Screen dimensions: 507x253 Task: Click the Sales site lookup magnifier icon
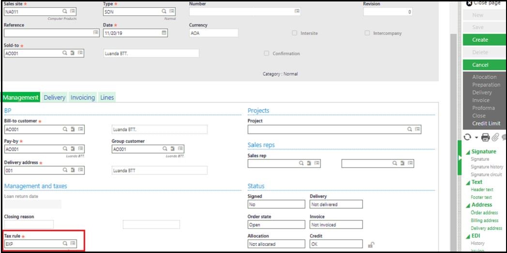point(65,11)
